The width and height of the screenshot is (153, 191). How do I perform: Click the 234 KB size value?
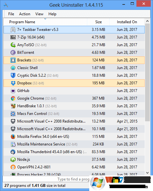click(x=98, y=144)
